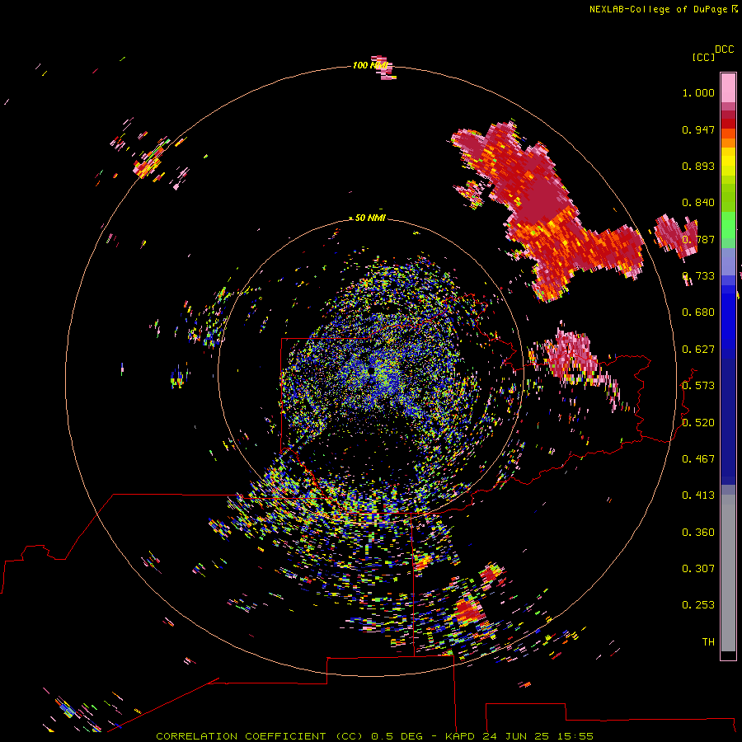Screen dimensions: 742x742
Task: Pick the light green band in color bar
Action: (728, 225)
